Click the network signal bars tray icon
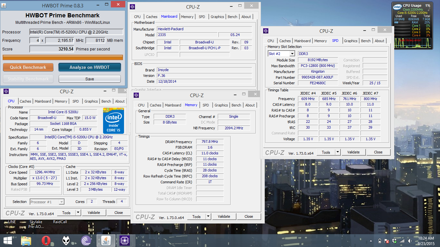 402,241
